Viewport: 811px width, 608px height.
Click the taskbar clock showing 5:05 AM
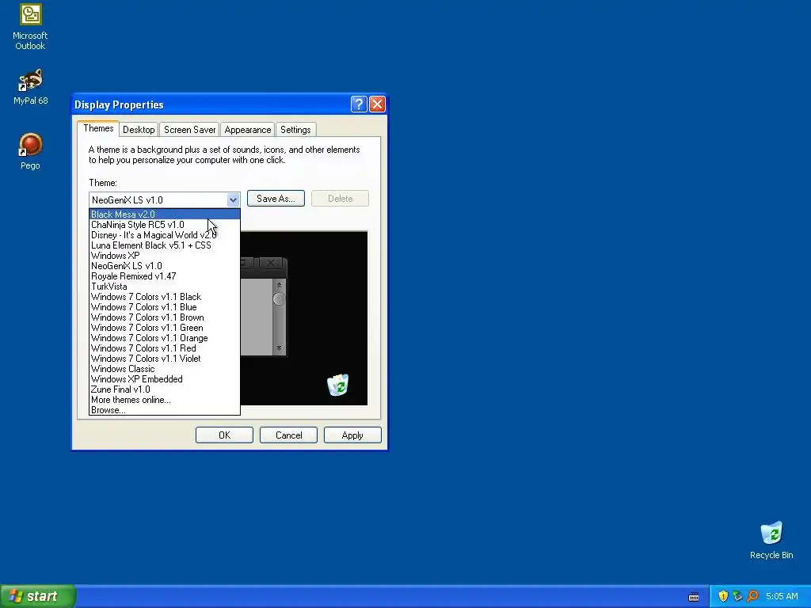coord(782,596)
